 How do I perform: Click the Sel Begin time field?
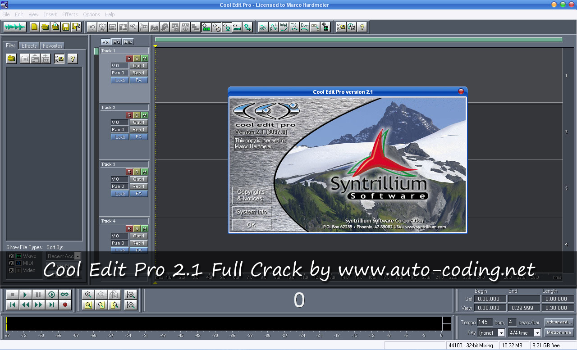pyautogui.click(x=490, y=299)
